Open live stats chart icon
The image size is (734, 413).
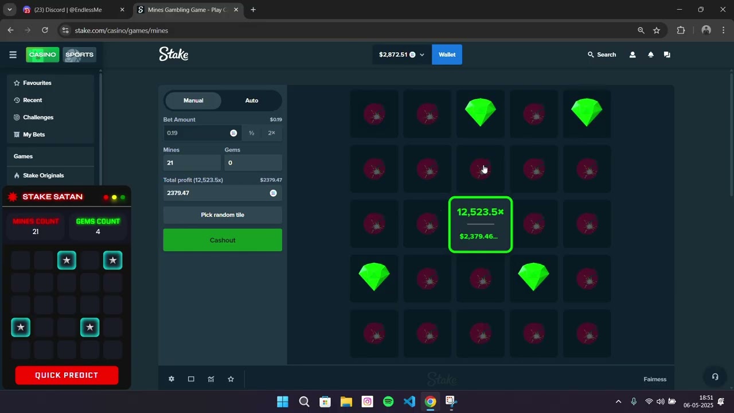point(211,379)
